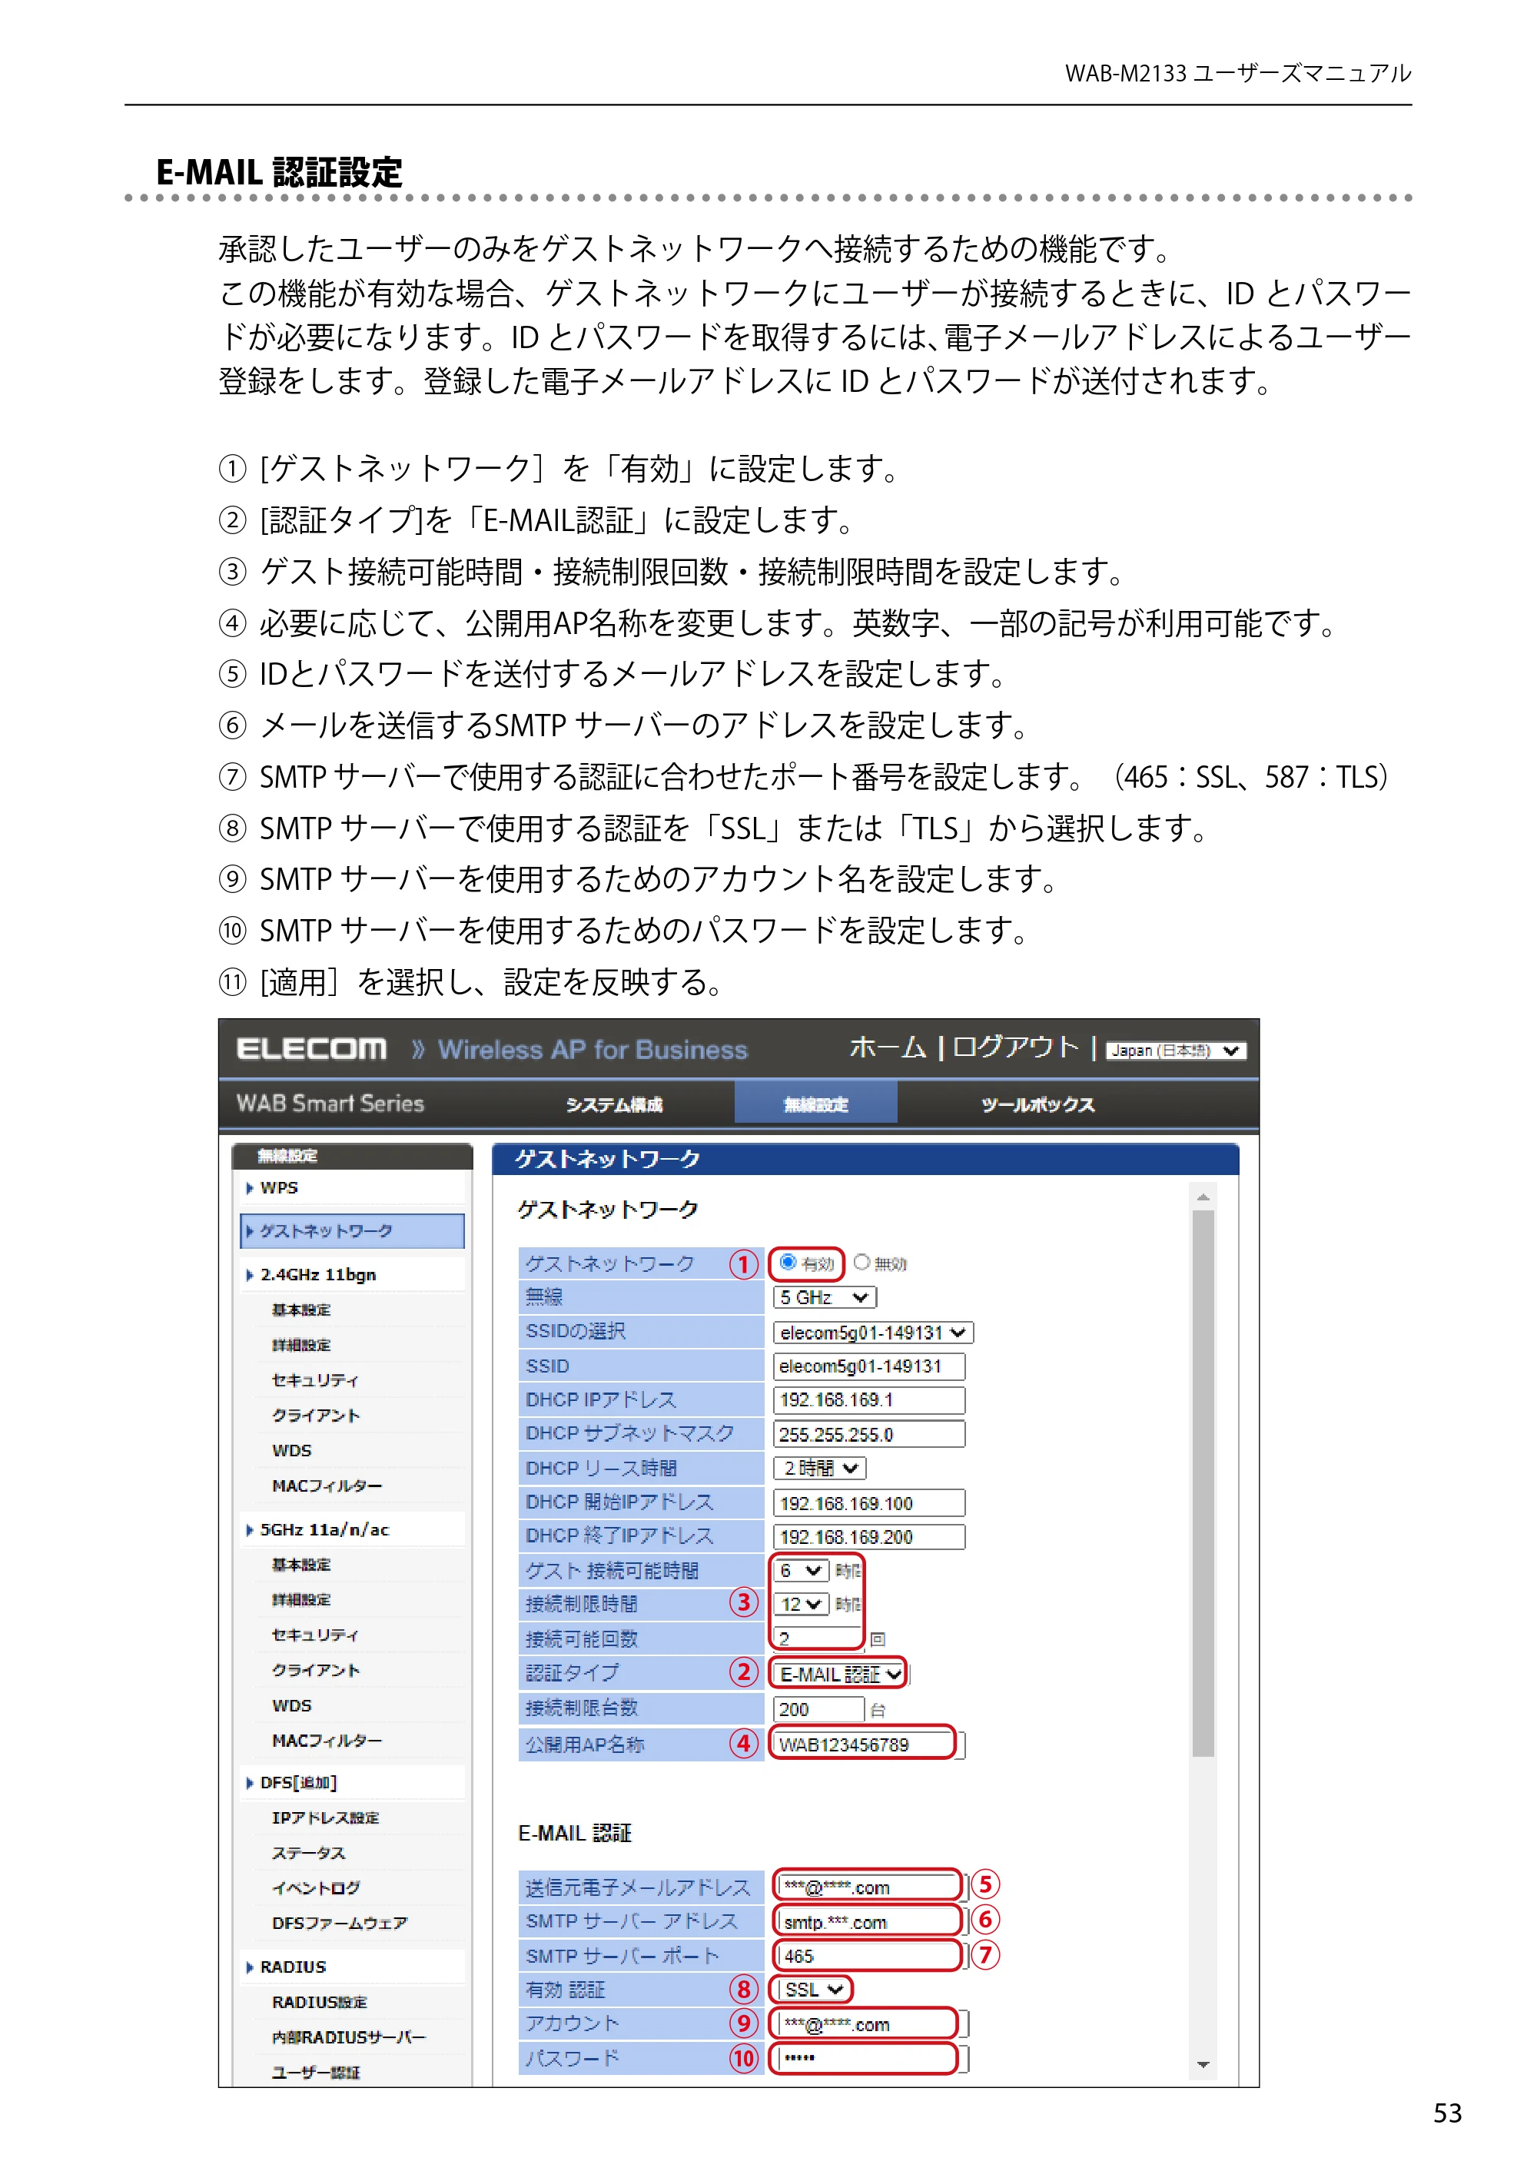Click the 接続可能回数 field

(x=819, y=1638)
